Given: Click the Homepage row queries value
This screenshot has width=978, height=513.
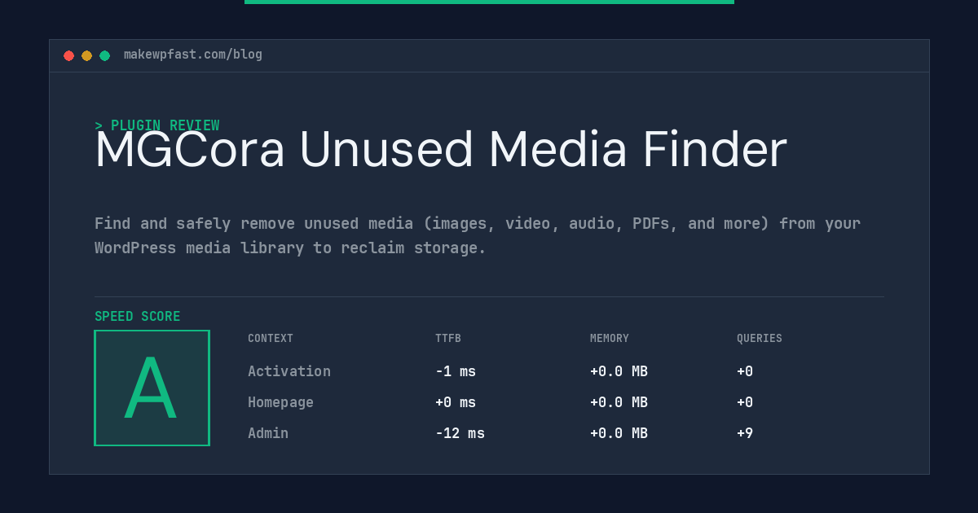Looking at the screenshot, I should point(745,402).
